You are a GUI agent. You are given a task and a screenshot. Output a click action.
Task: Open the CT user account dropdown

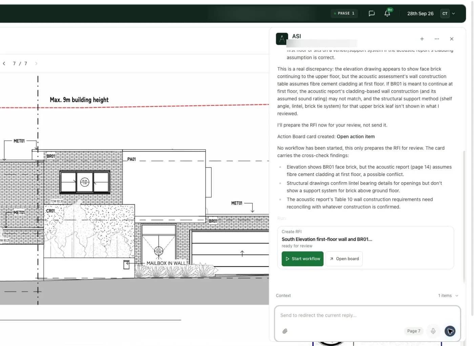pos(448,14)
